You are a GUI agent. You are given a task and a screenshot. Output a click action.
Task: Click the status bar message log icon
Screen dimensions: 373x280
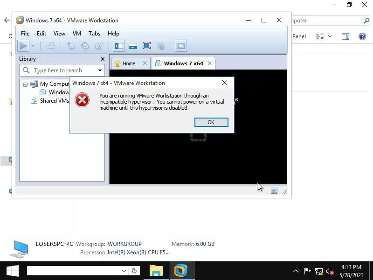pyautogui.click(x=274, y=190)
